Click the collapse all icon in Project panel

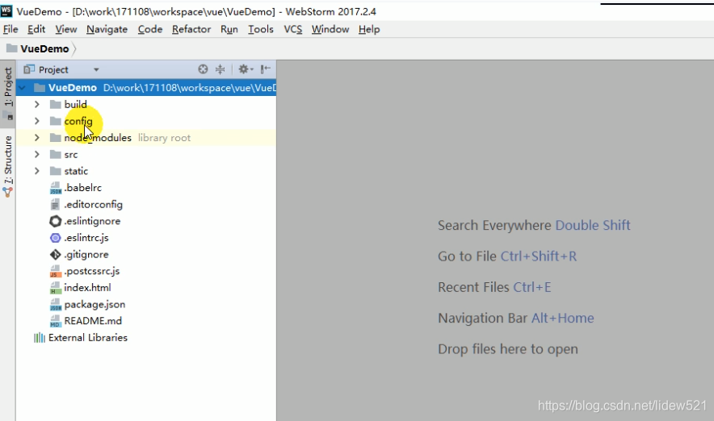(220, 69)
